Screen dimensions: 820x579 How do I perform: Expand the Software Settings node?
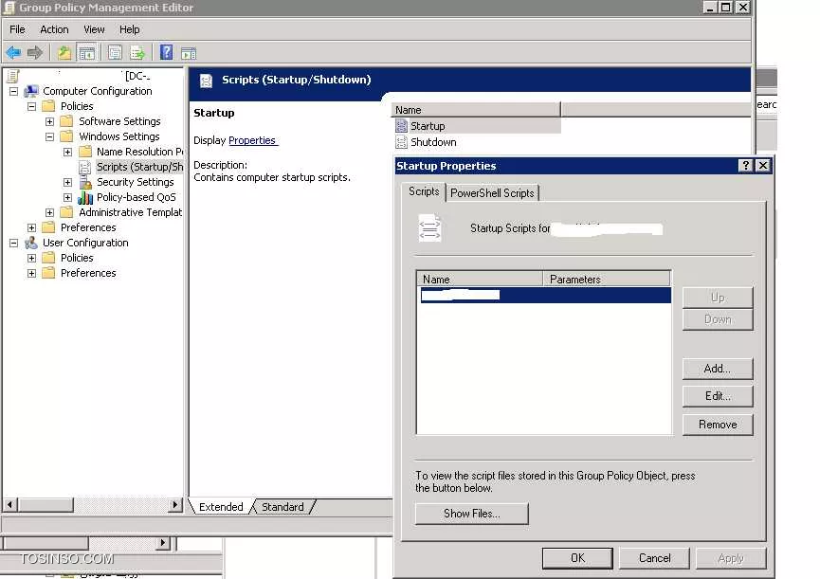click(x=49, y=121)
